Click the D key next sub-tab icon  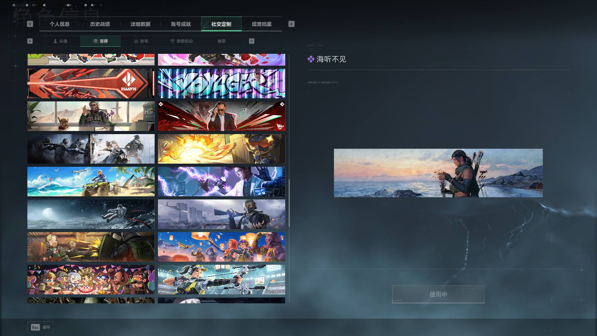point(252,41)
